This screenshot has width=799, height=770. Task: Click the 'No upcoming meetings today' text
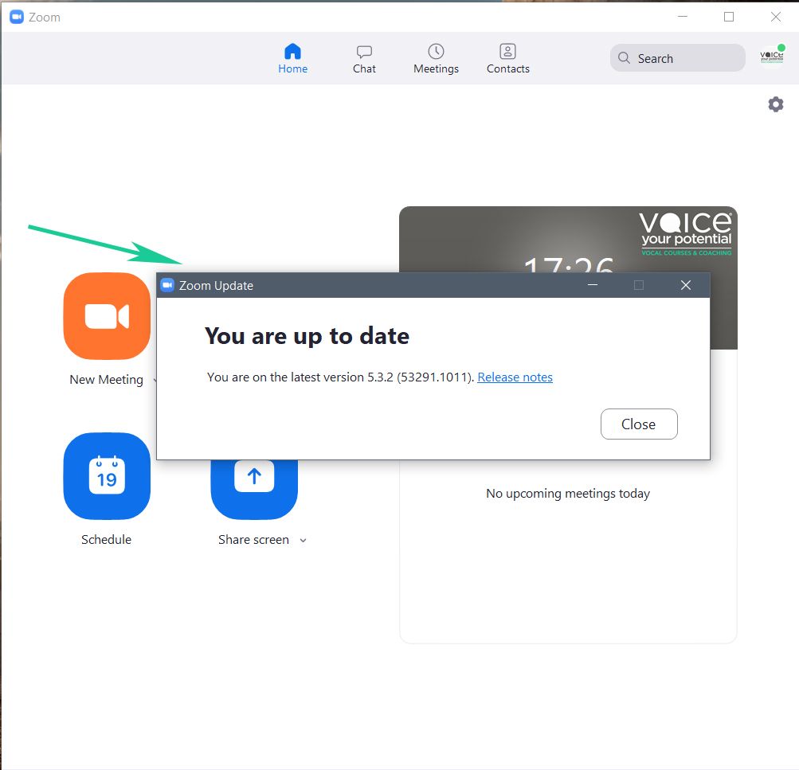coord(568,494)
